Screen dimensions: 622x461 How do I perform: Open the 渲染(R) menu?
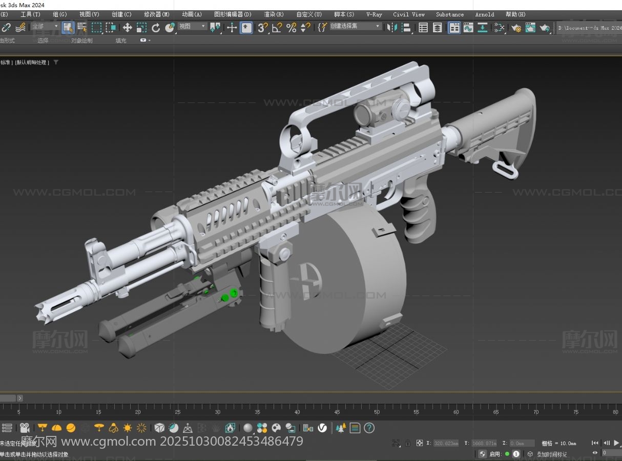tap(274, 14)
